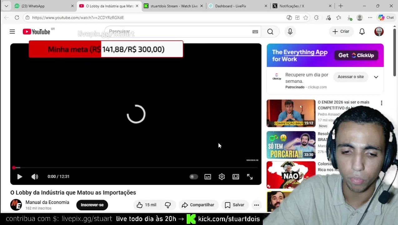This screenshot has height=225, width=398.
Task: Mute the video volume
Action: point(35,177)
